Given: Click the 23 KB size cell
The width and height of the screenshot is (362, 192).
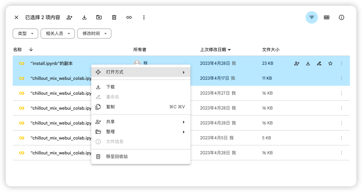Looking at the screenshot, I should pos(267,63).
